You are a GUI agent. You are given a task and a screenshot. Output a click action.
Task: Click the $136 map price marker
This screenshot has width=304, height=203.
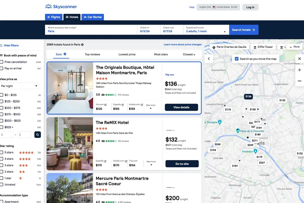[x=248, y=97]
